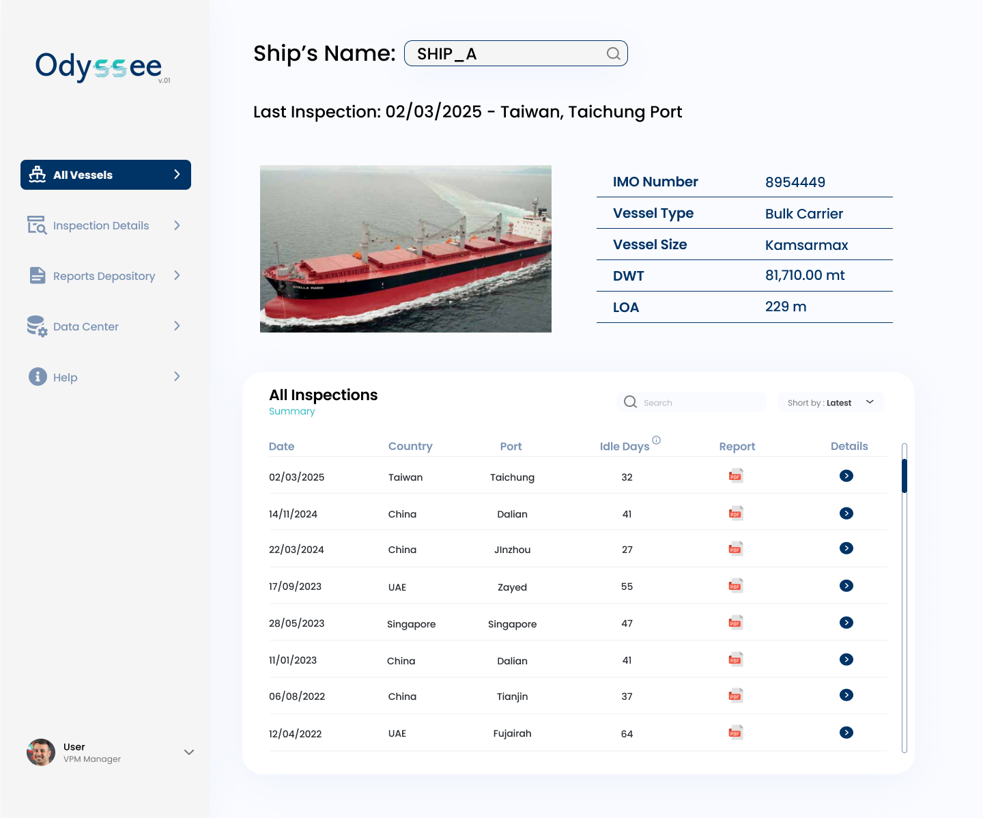Expand the Help menu chevron
Screen dimensions: 983x818
click(177, 376)
